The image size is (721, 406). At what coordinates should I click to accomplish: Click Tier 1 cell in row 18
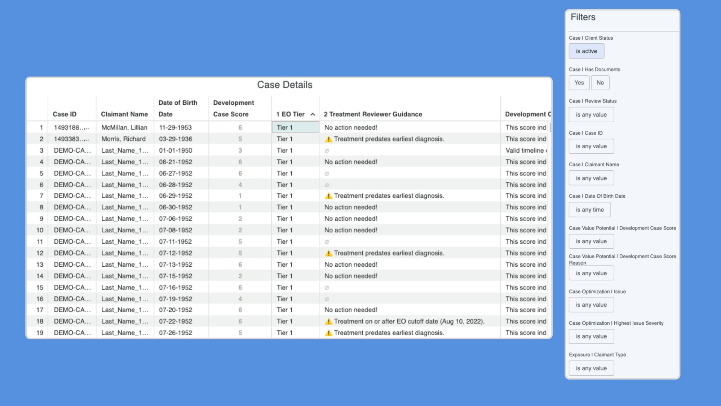pos(284,322)
